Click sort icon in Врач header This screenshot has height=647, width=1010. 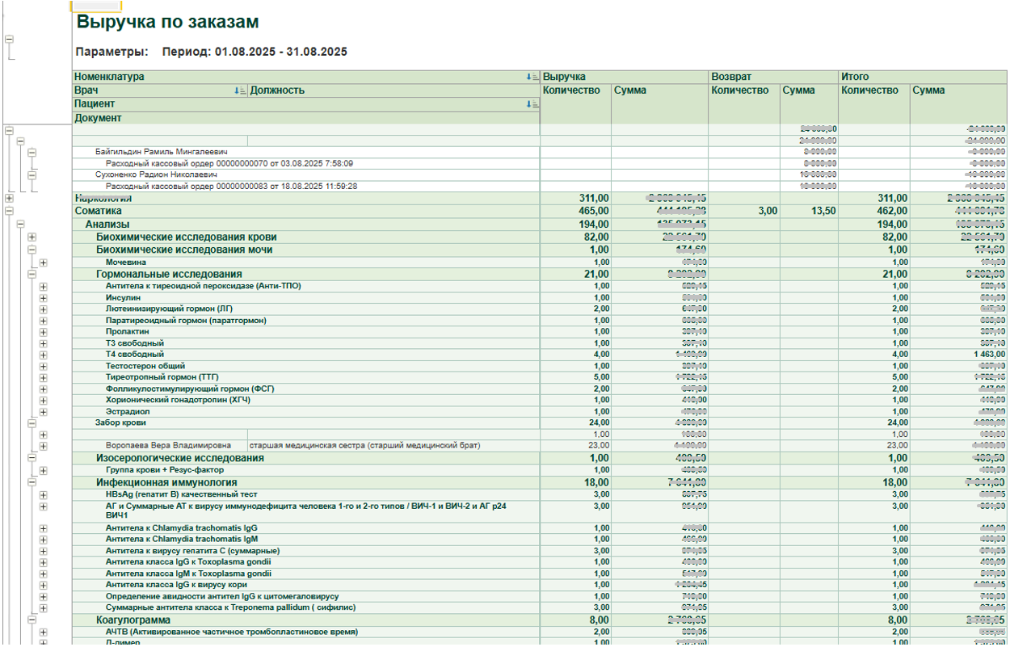coord(239,90)
